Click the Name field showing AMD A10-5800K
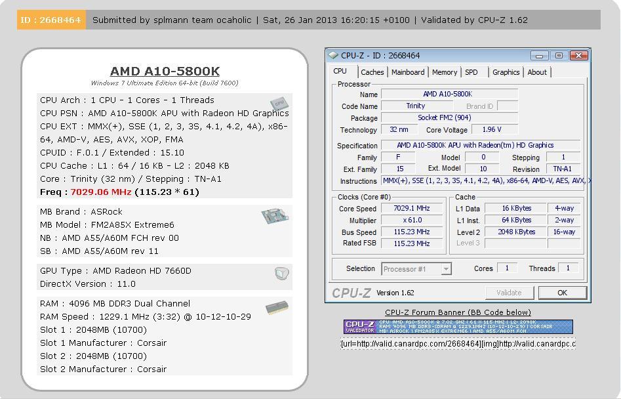Screen dimensions: 621x399 pyautogui.click(x=449, y=94)
